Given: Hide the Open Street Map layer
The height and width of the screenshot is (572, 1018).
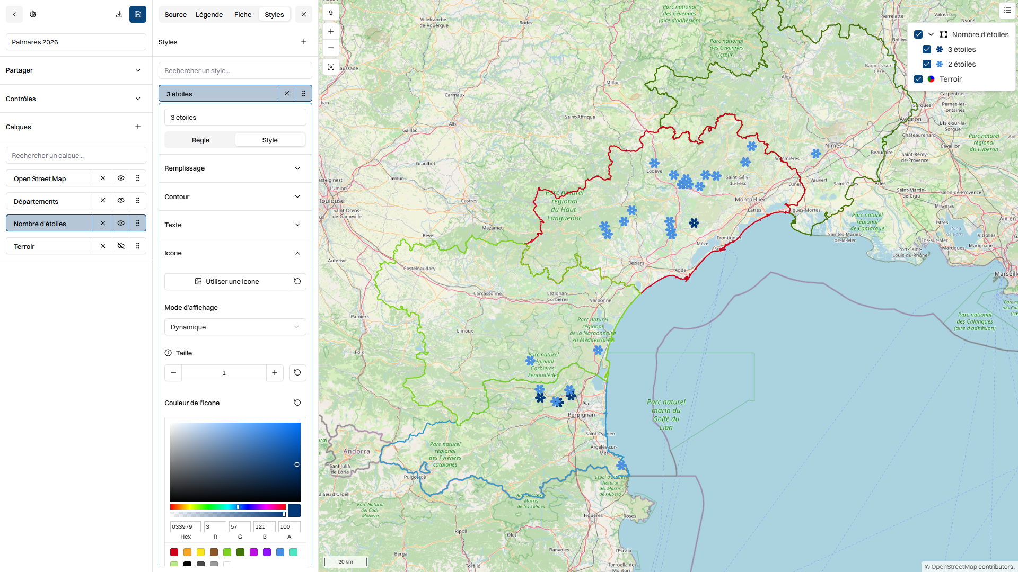Looking at the screenshot, I should click(x=121, y=178).
